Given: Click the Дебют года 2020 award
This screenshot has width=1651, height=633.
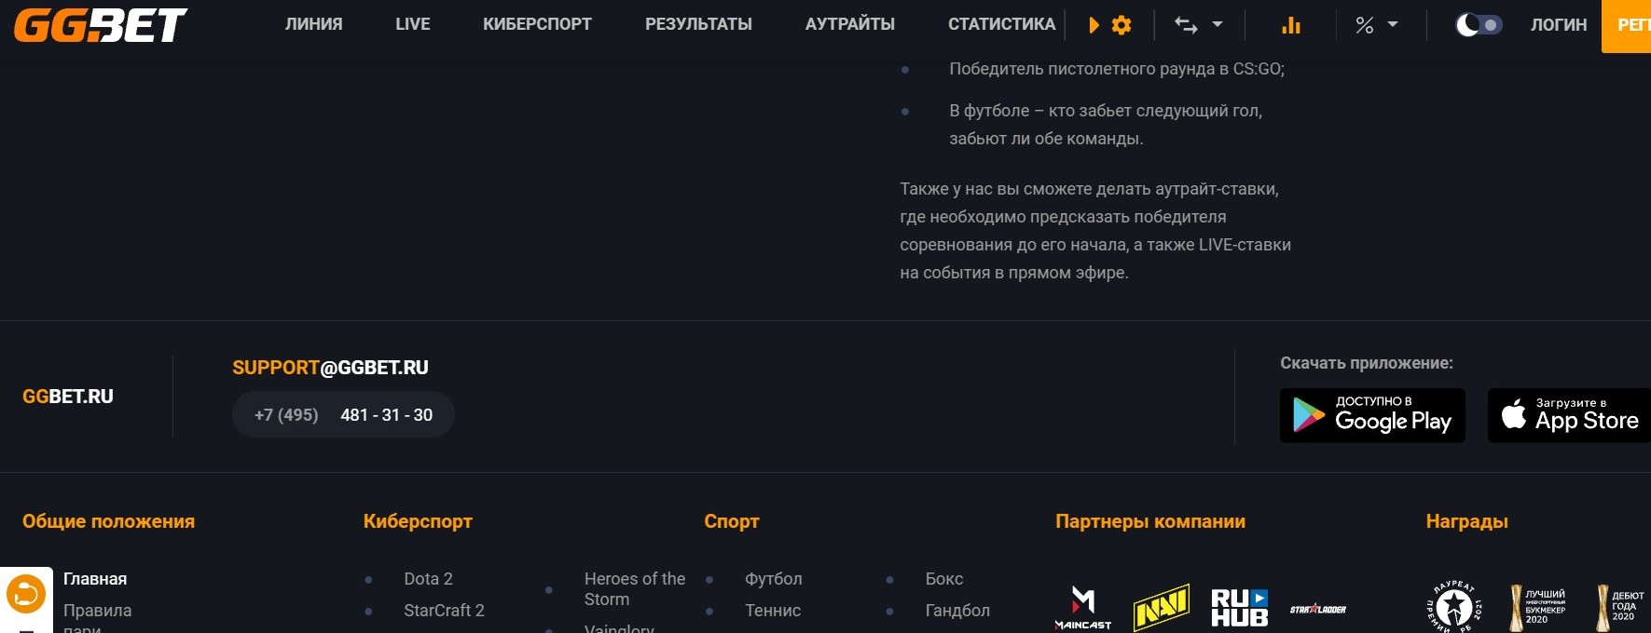Looking at the screenshot, I should click(x=1622, y=608).
